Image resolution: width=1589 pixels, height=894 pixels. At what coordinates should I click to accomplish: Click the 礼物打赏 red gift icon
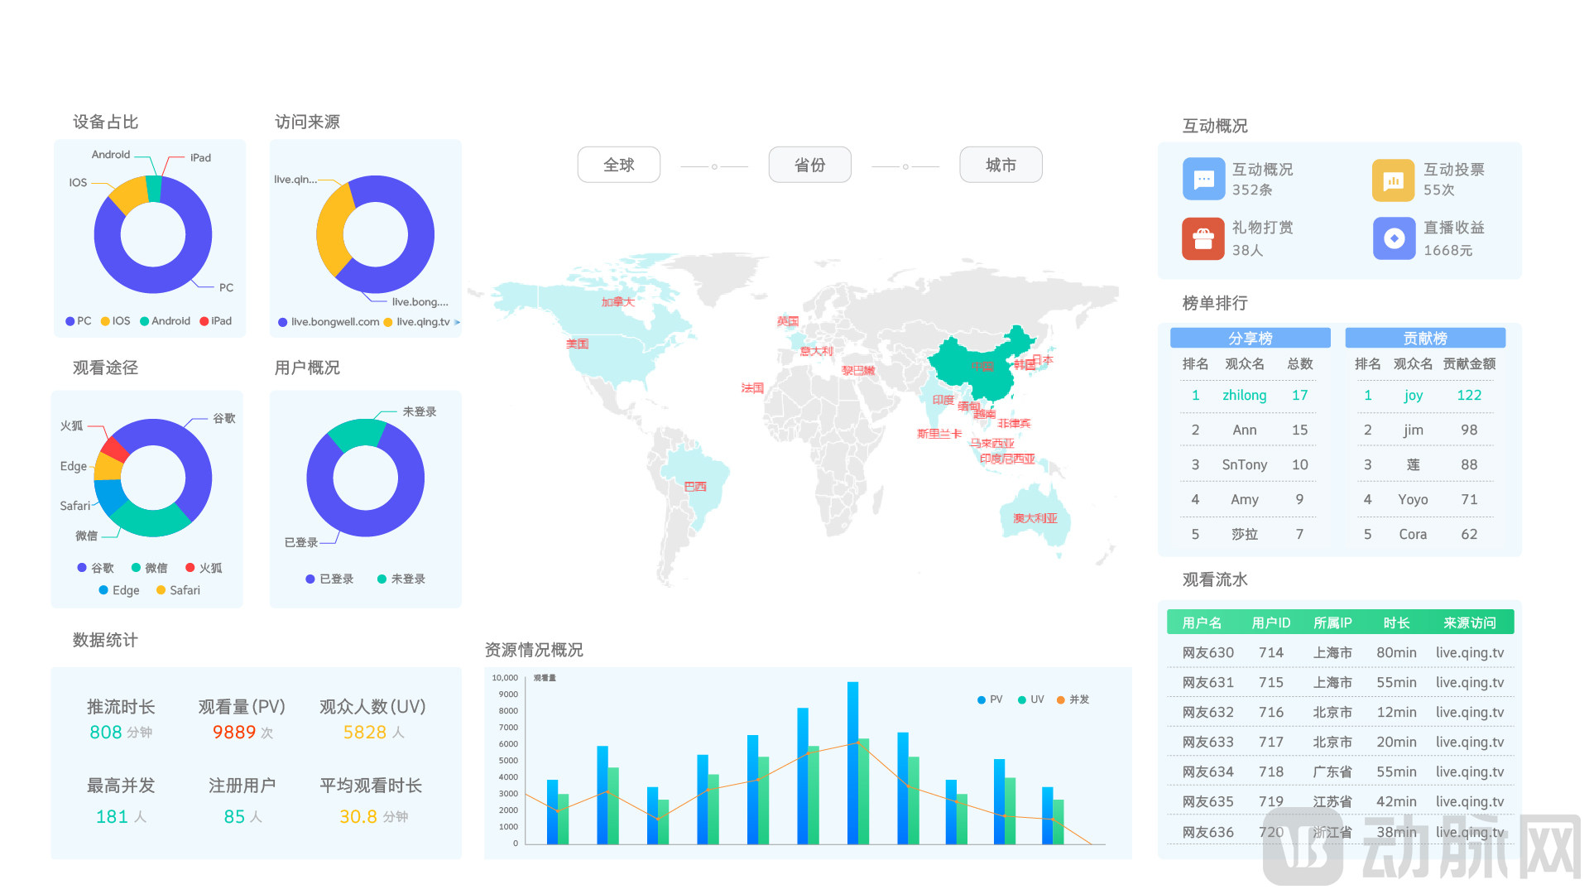pyautogui.click(x=1203, y=238)
